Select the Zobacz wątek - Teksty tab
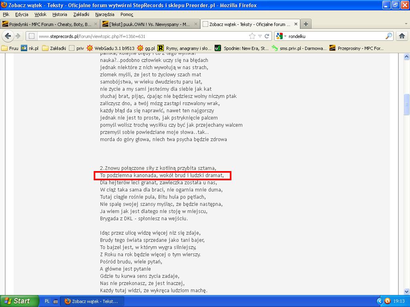 coord(250,24)
